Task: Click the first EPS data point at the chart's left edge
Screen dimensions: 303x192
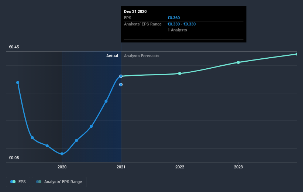Action: [18, 83]
